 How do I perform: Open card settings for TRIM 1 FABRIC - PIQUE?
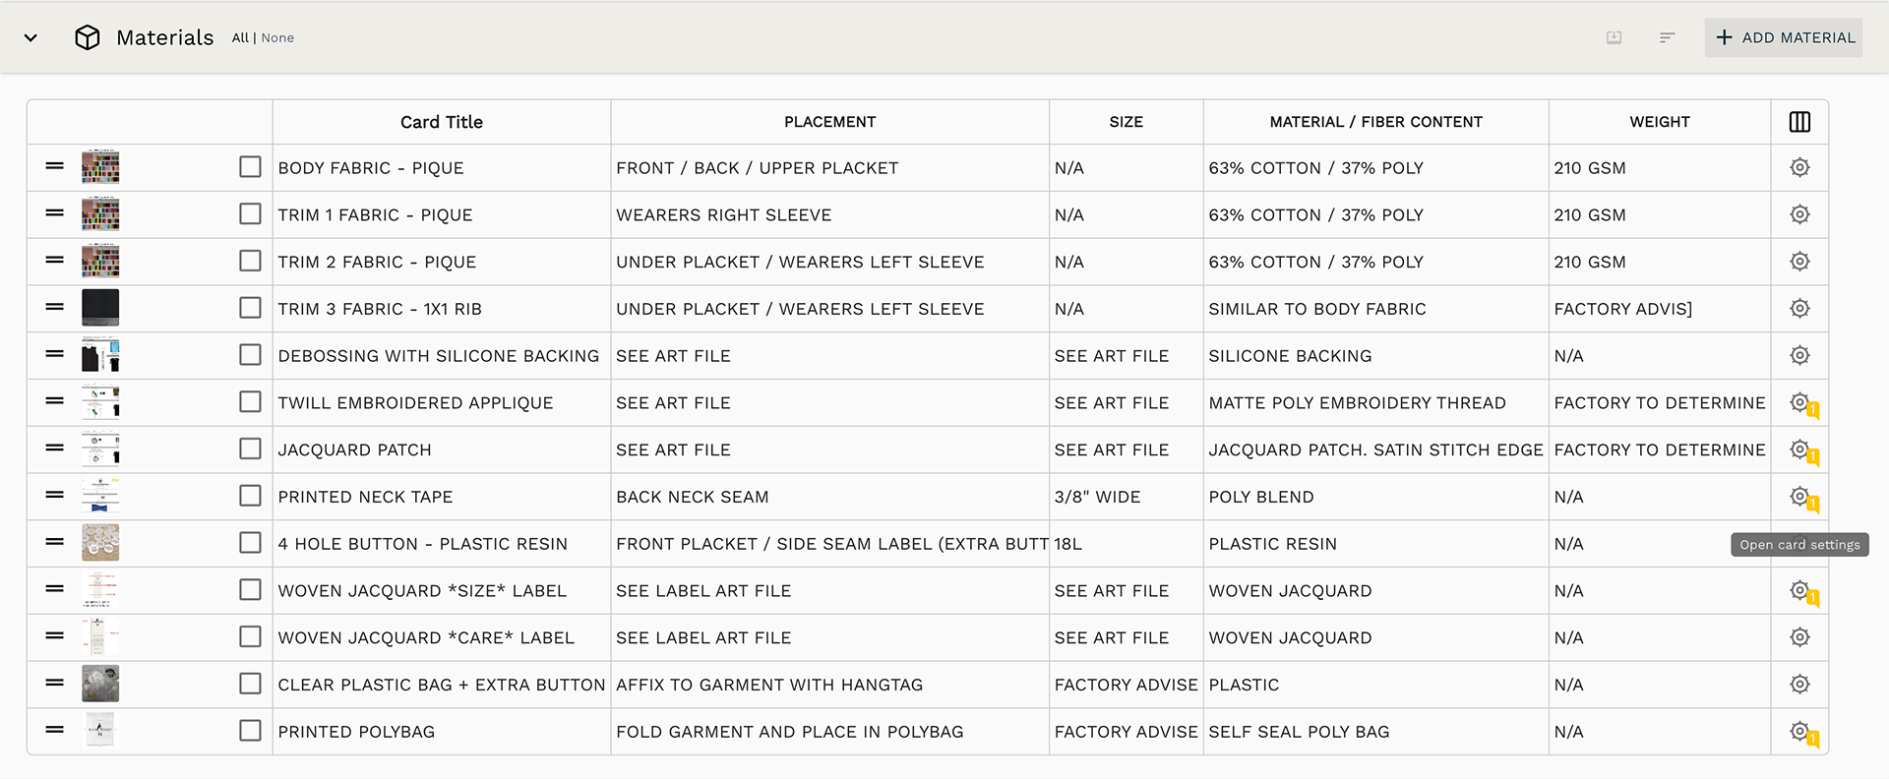click(1799, 214)
